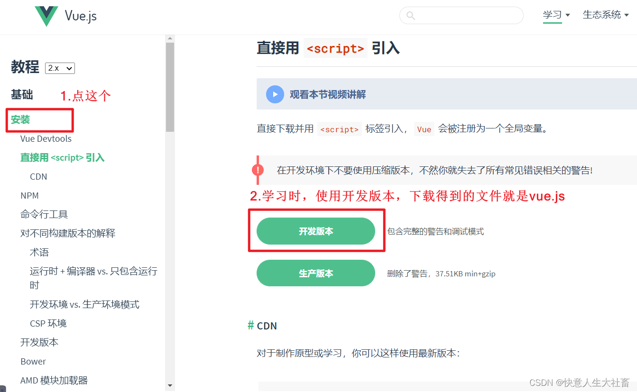This screenshot has height=392, width=637.
Task: Click text 删除了警告，37.51KB min+gzip
Action: pos(441,273)
